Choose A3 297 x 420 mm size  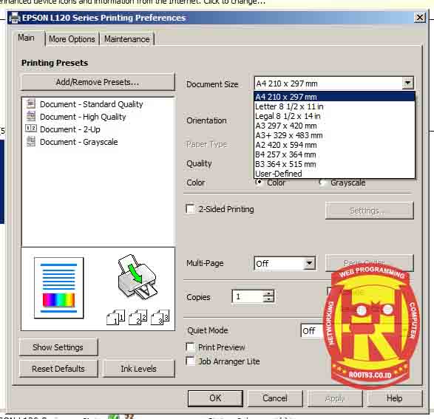(x=334, y=126)
